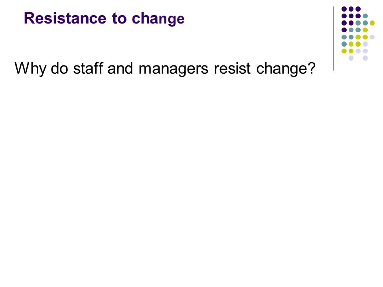Click the thin vertical divider line

pos(334,39)
